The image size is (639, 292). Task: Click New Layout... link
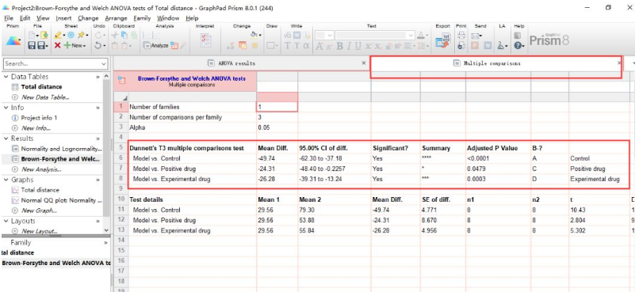(x=40, y=231)
